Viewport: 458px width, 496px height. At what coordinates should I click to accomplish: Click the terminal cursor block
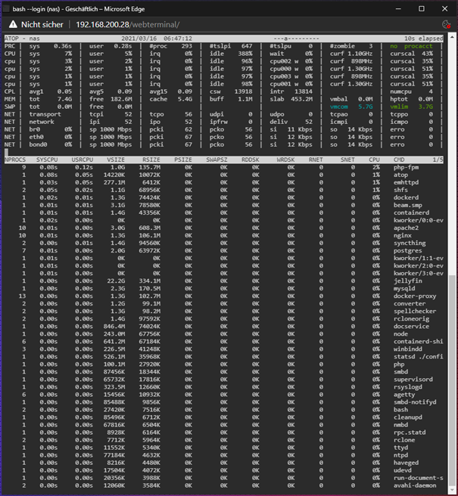point(6,152)
